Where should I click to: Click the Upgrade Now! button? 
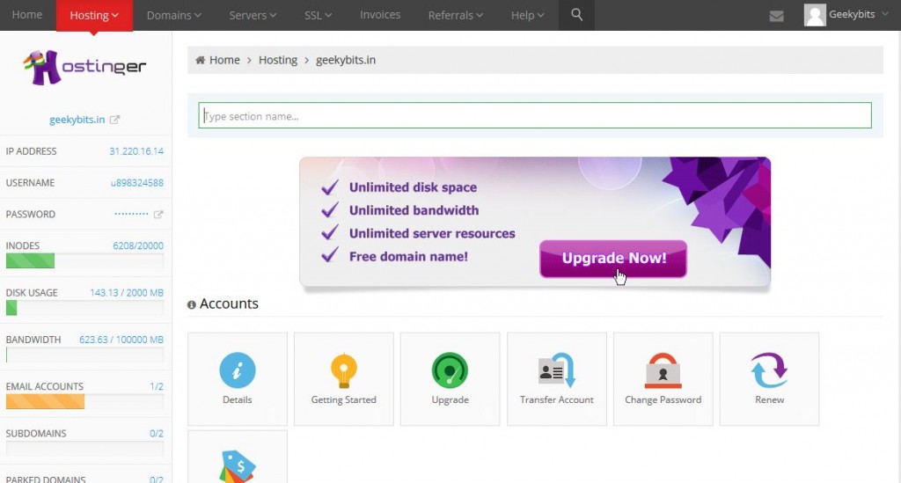[613, 259]
